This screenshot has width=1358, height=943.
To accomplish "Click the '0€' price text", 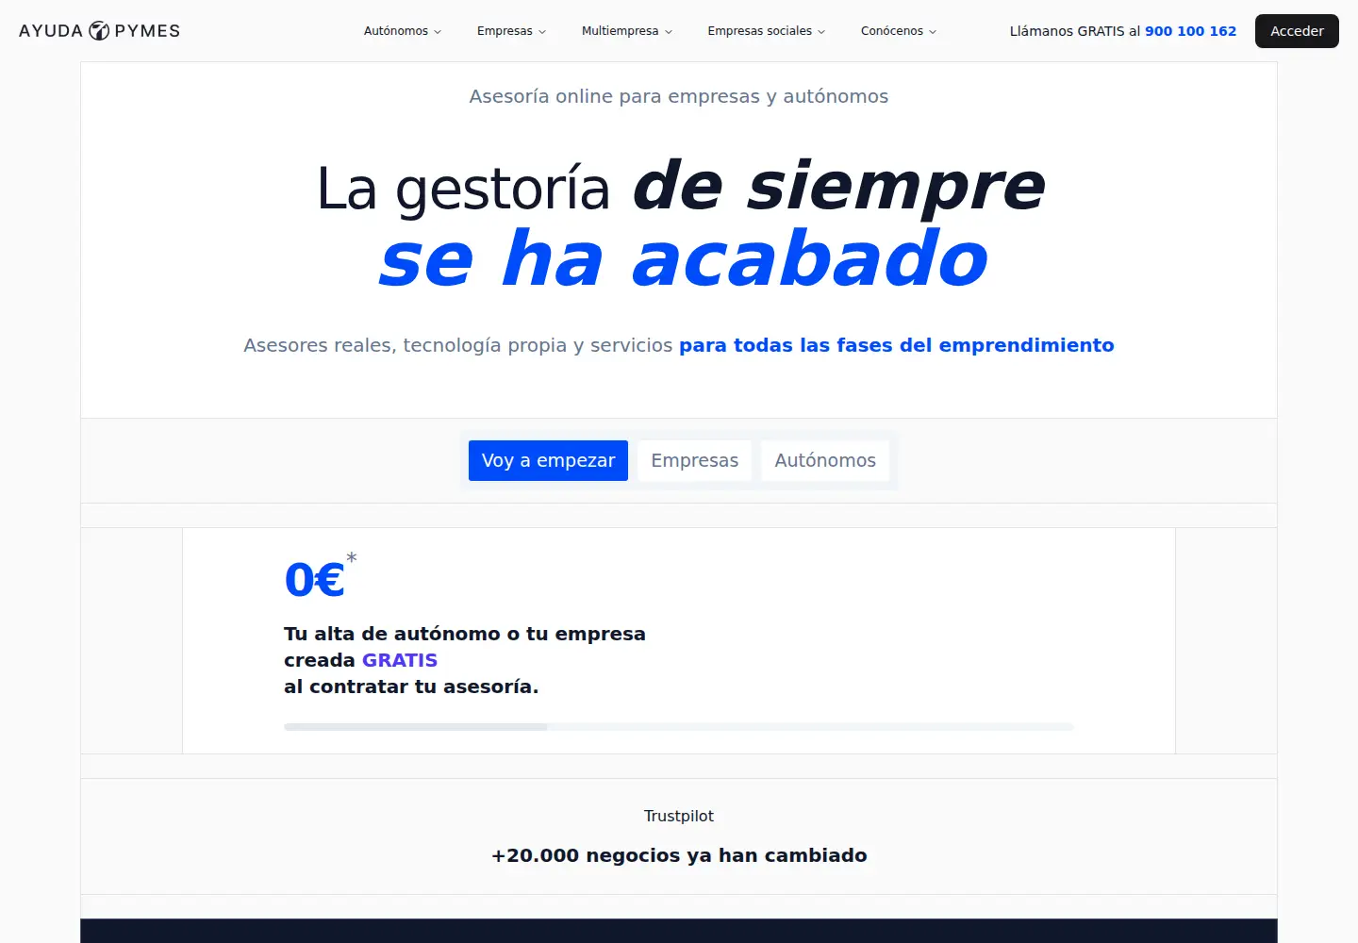I will (x=314, y=580).
